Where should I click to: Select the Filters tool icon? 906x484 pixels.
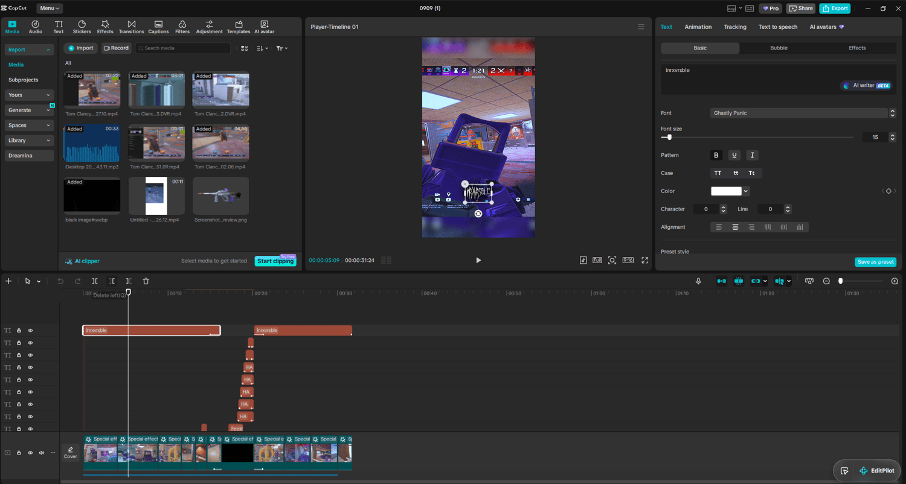182,27
